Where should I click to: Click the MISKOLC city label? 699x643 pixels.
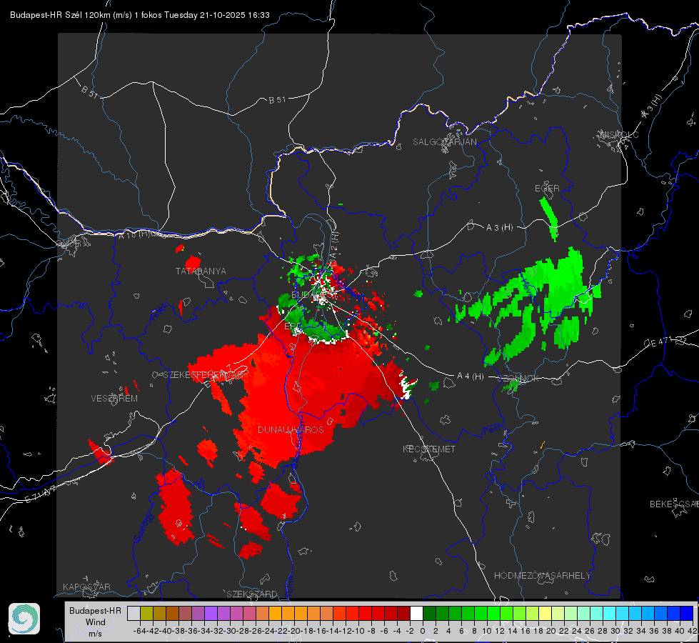(x=619, y=134)
